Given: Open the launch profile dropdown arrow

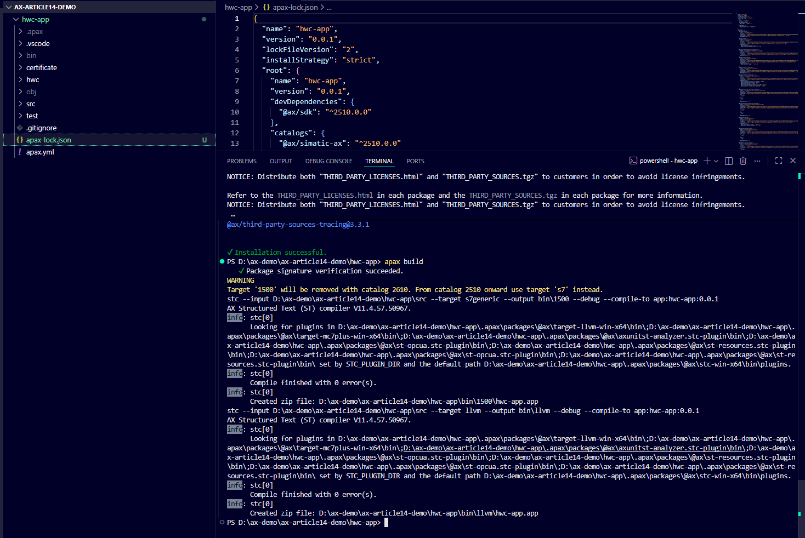Looking at the screenshot, I should (716, 161).
